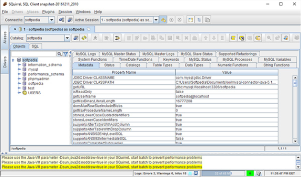This screenshot has height=177, width=301.
Task: Click the filter funnel icon in object tree
Action: coord(66,54)
